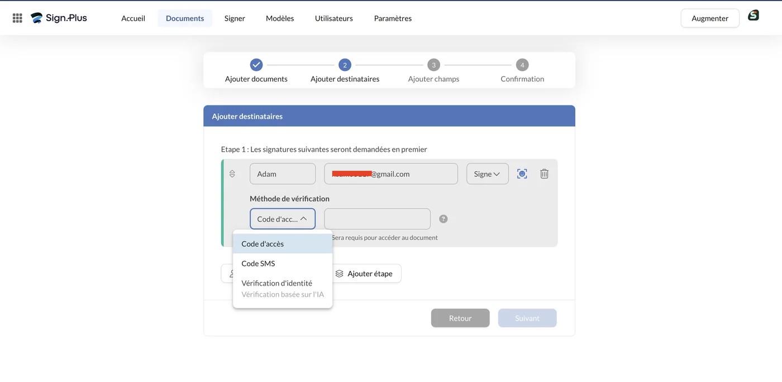Choose Vérification d'identité option
Viewport: 782px width, 382px height.
(283, 288)
